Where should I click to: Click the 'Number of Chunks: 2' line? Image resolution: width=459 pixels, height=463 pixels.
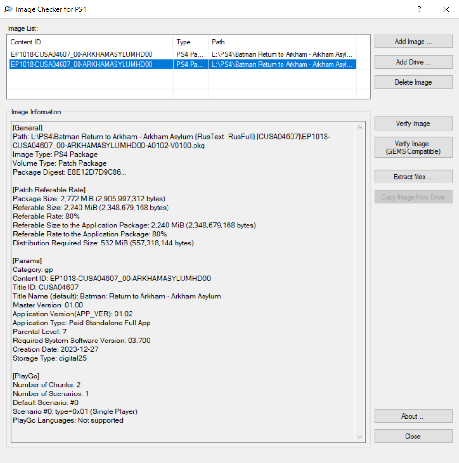pos(47,385)
